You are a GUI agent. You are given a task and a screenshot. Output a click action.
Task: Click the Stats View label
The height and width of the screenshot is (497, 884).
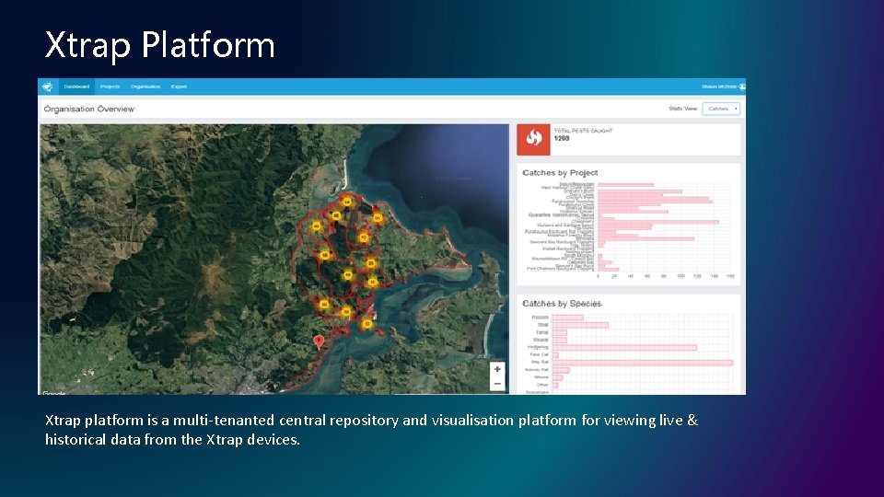(683, 109)
